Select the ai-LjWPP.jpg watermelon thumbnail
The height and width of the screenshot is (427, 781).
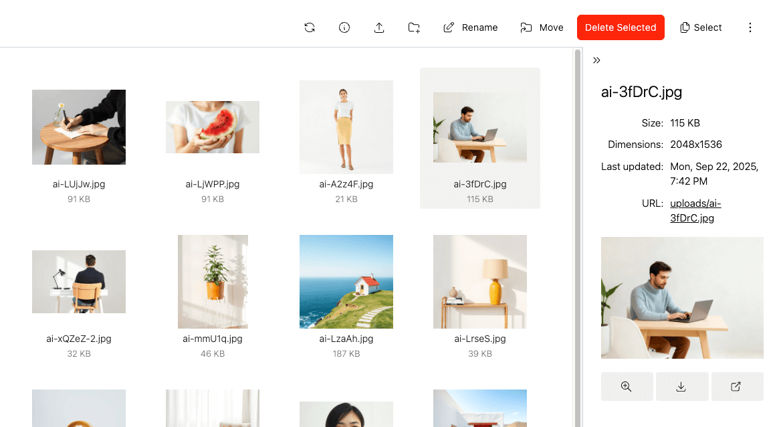click(x=213, y=127)
